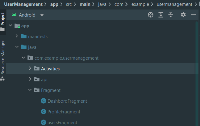Screen dimensions: 200x126
Task: Click the locate/select opened file target icon
Action: (151, 15)
